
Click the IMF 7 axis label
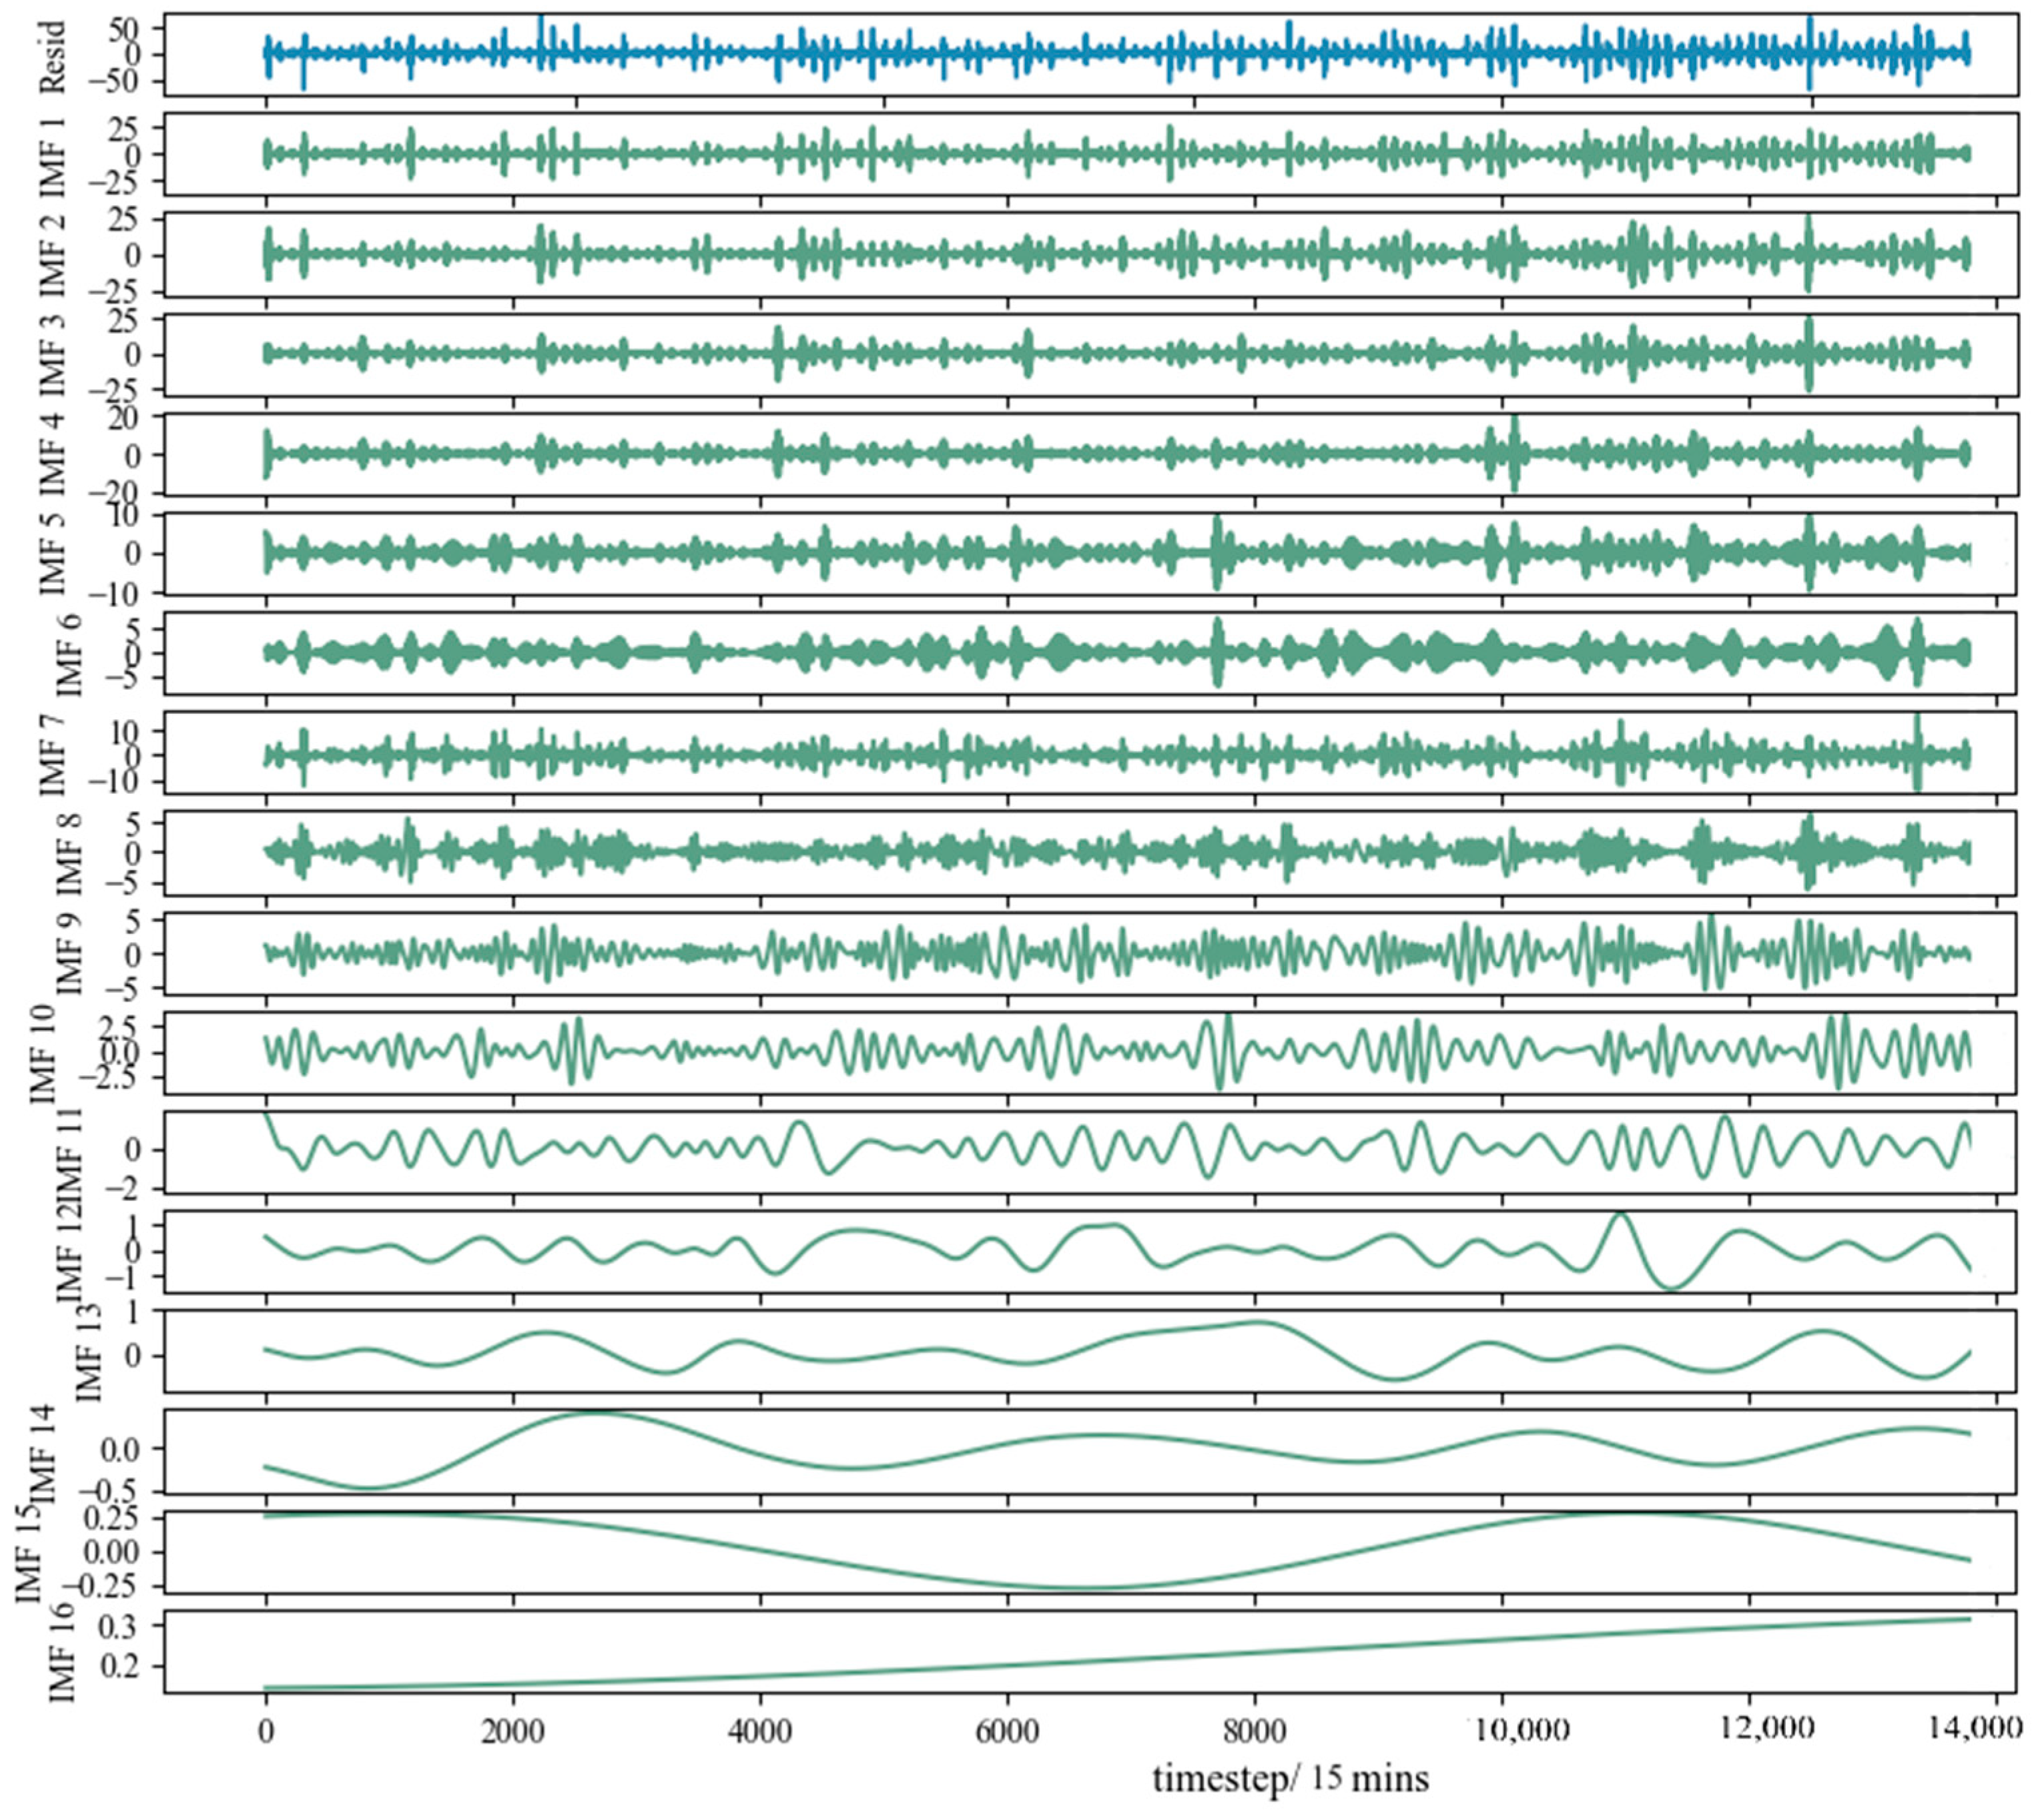pyautogui.click(x=52, y=754)
